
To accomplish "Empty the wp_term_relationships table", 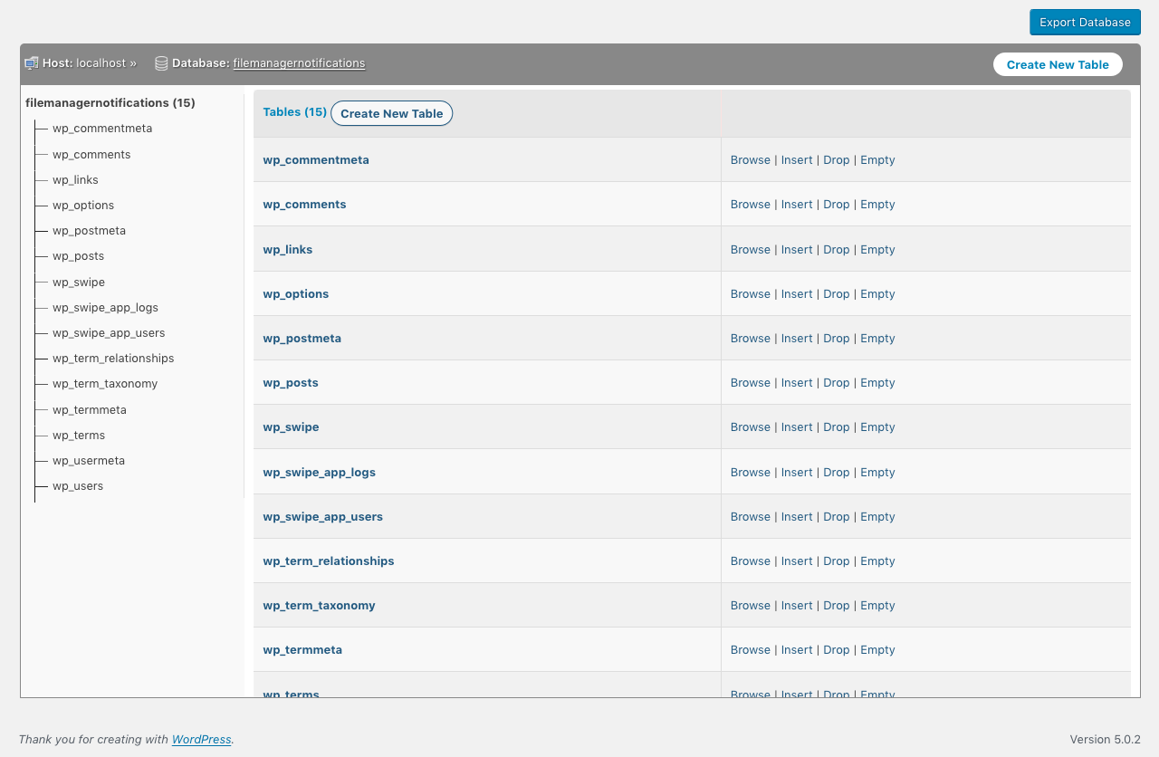I will [x=876, y=561].
